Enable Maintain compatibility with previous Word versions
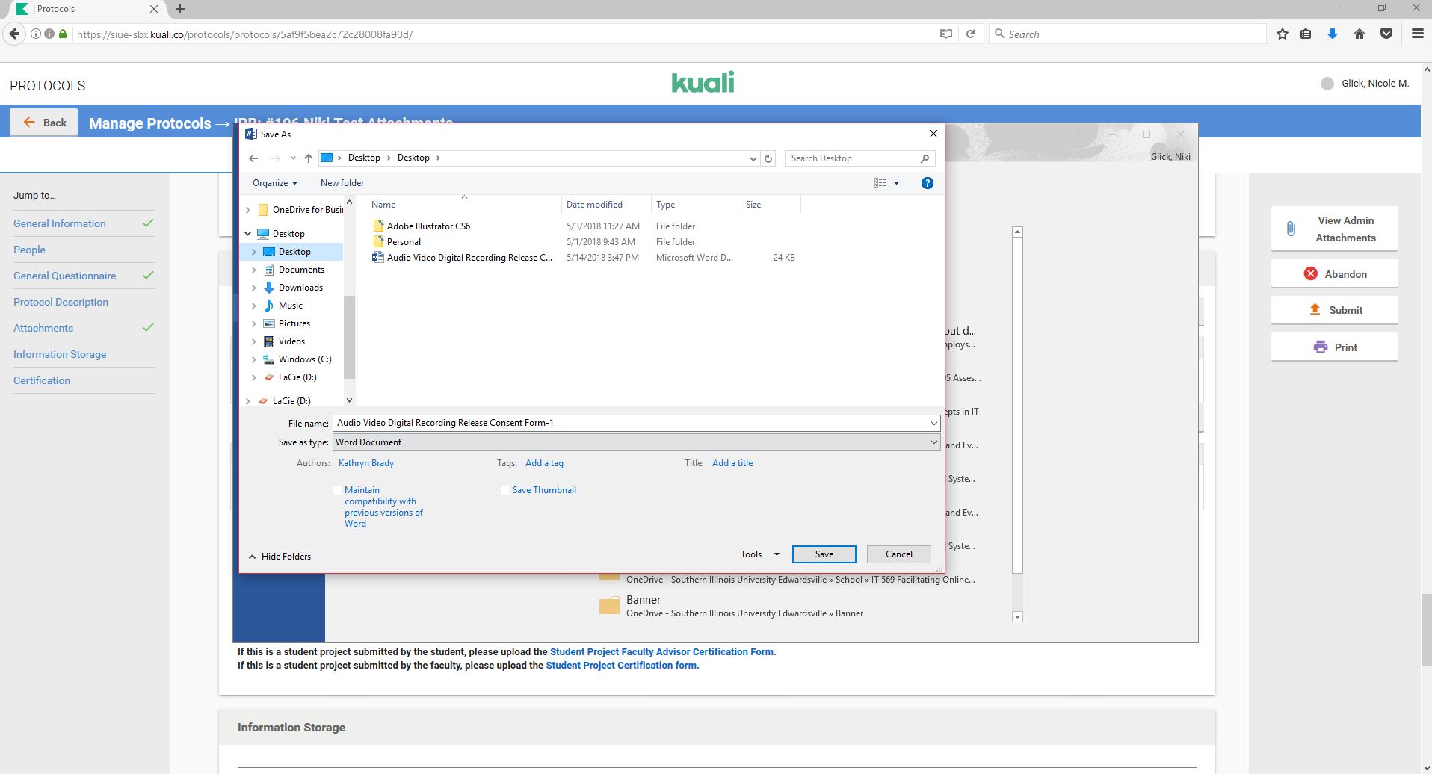 (x=338, y=491)
